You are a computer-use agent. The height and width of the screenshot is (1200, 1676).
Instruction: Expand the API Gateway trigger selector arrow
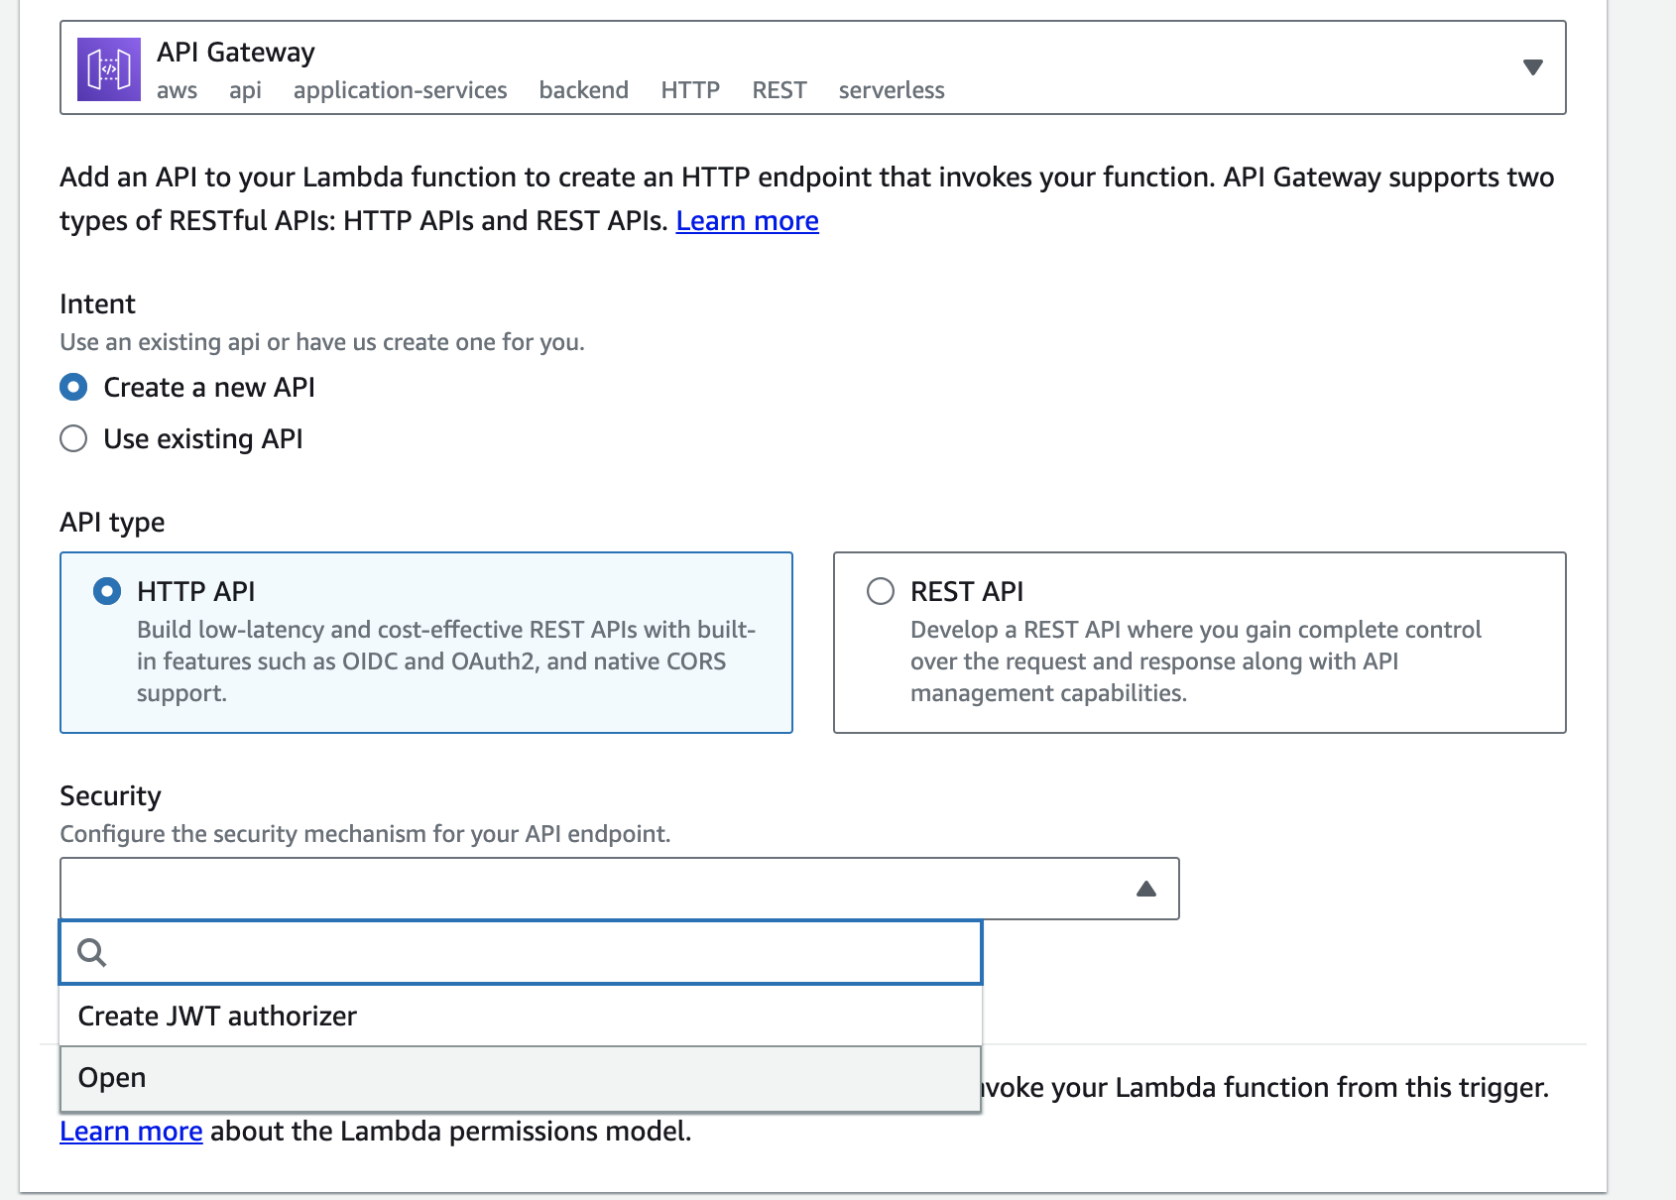[x=1533, y=67]
